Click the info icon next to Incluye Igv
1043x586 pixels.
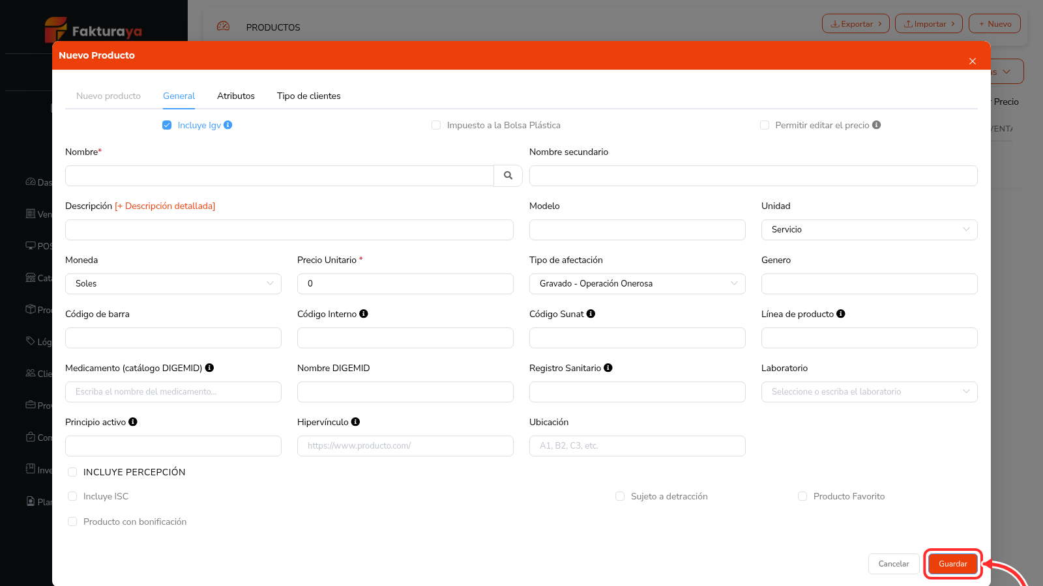[228, 125]
